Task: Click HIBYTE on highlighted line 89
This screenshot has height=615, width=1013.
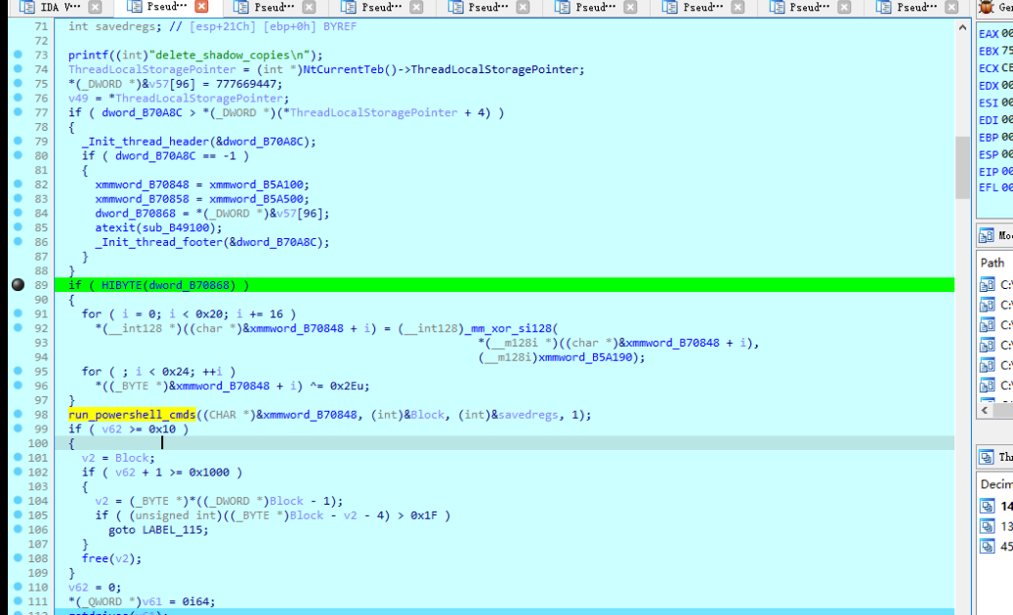Action: [121, 285]
